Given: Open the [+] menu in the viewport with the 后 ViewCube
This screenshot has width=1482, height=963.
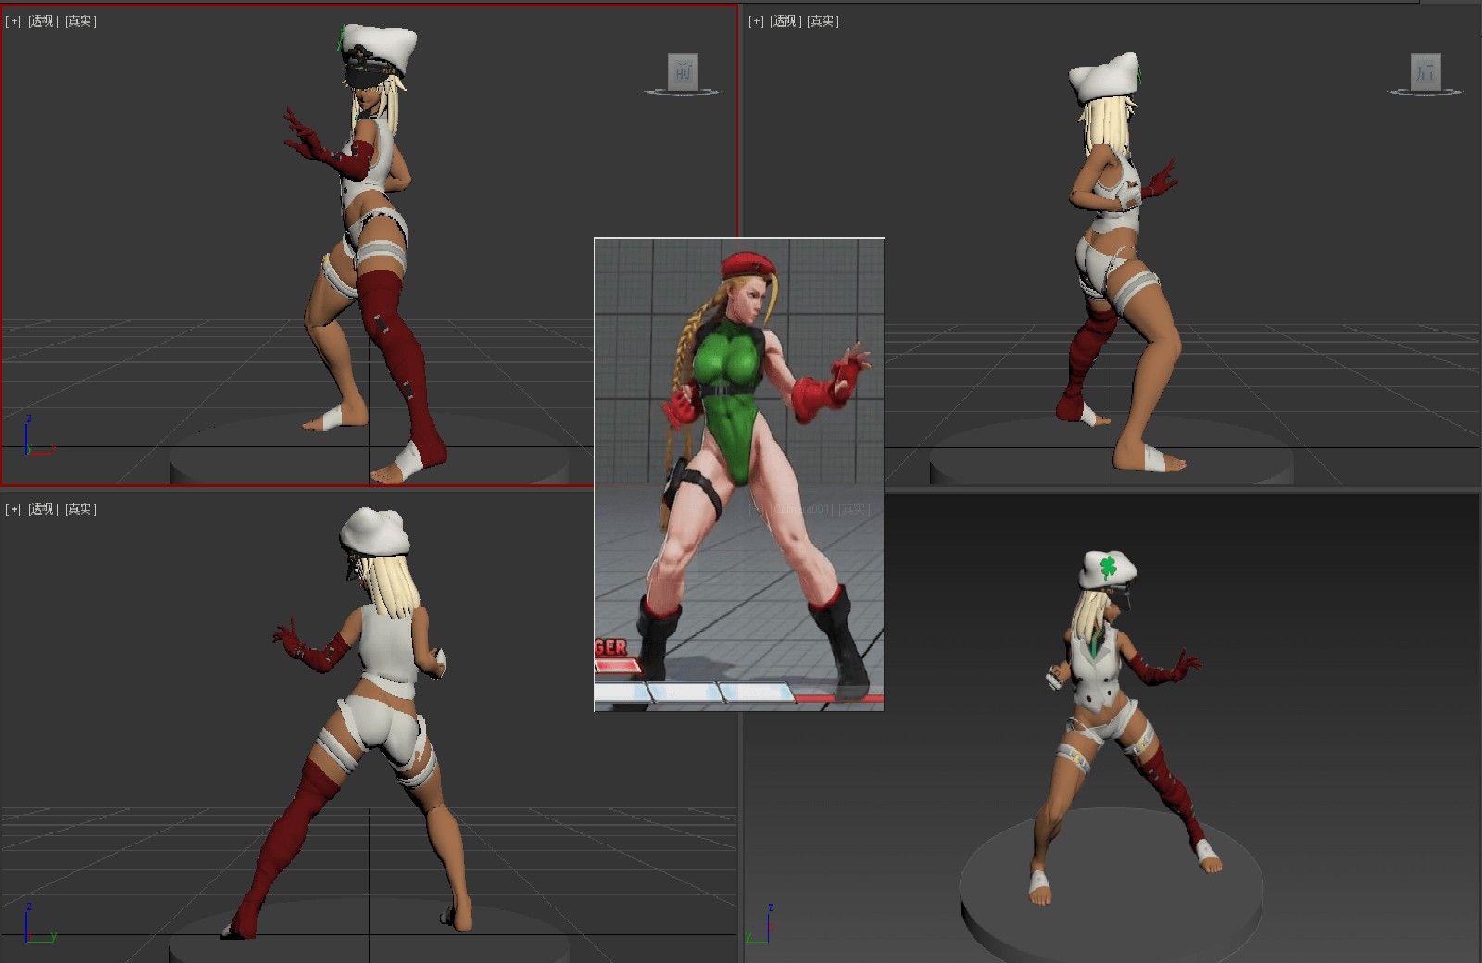Looking at the screenshot, I should (756, 21).
